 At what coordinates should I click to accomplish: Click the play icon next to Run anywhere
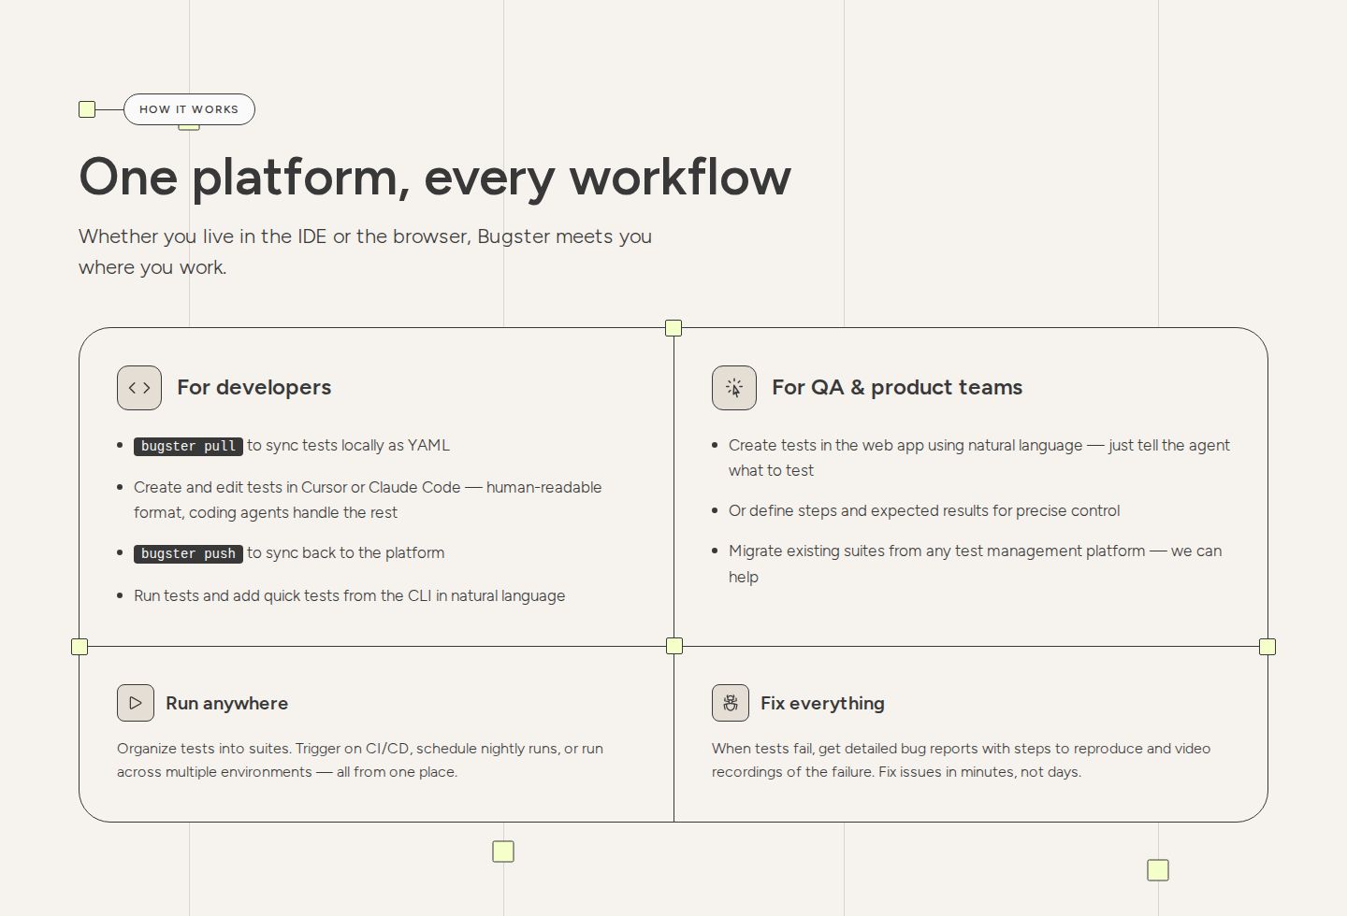[136, 703]
